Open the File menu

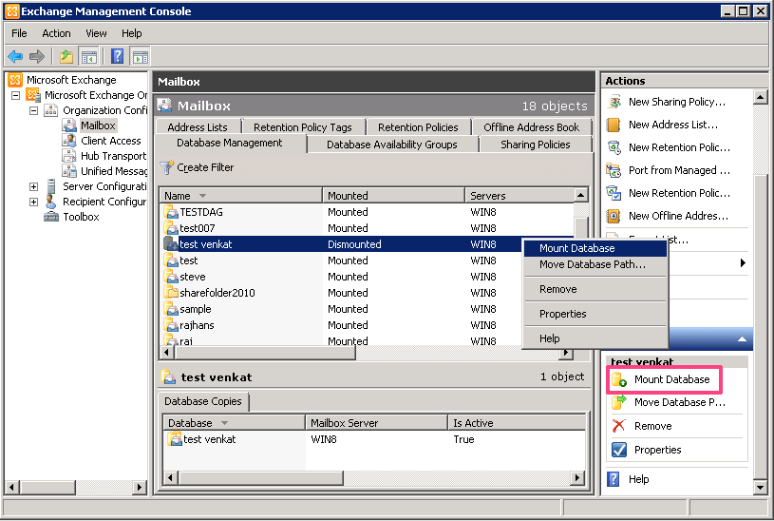[19, 33]
